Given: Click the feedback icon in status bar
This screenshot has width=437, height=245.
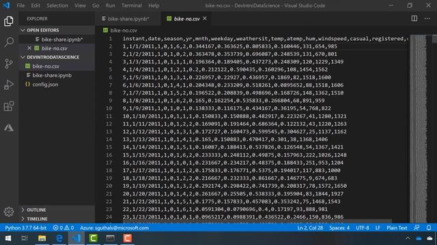Looking at the screenshot, I should pyautogui.click(x=417, y=228).
